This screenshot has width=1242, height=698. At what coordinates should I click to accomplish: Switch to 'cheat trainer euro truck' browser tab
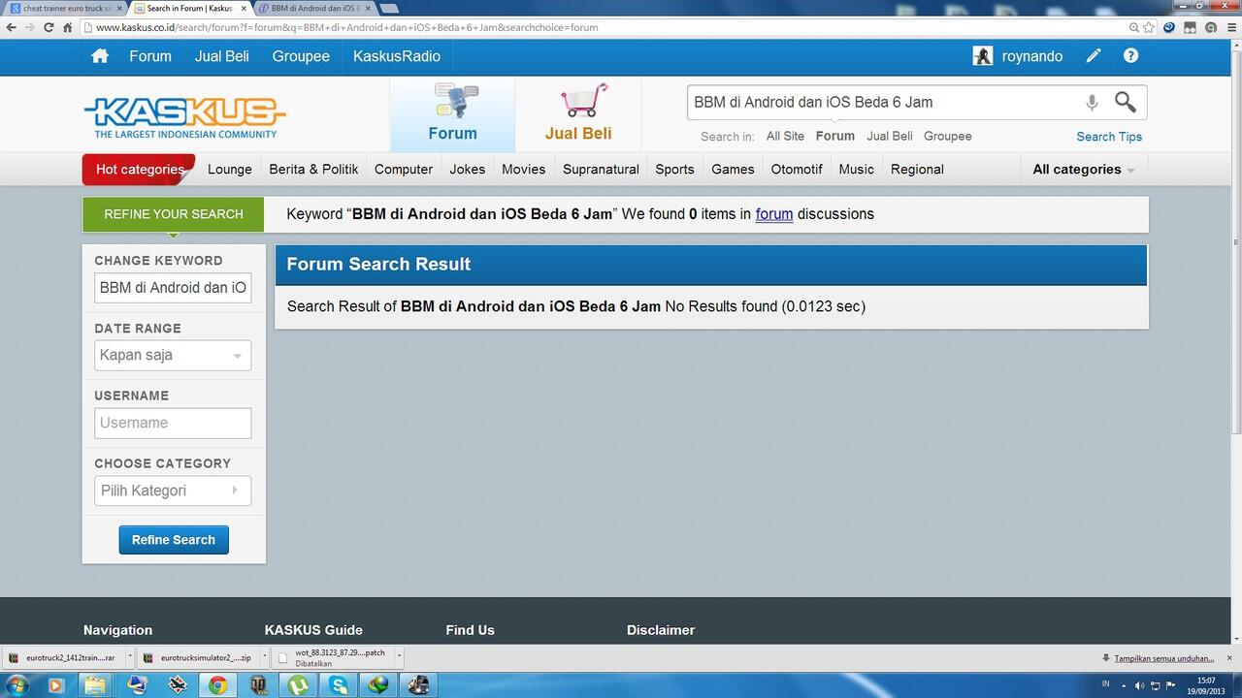pos(63,8)
